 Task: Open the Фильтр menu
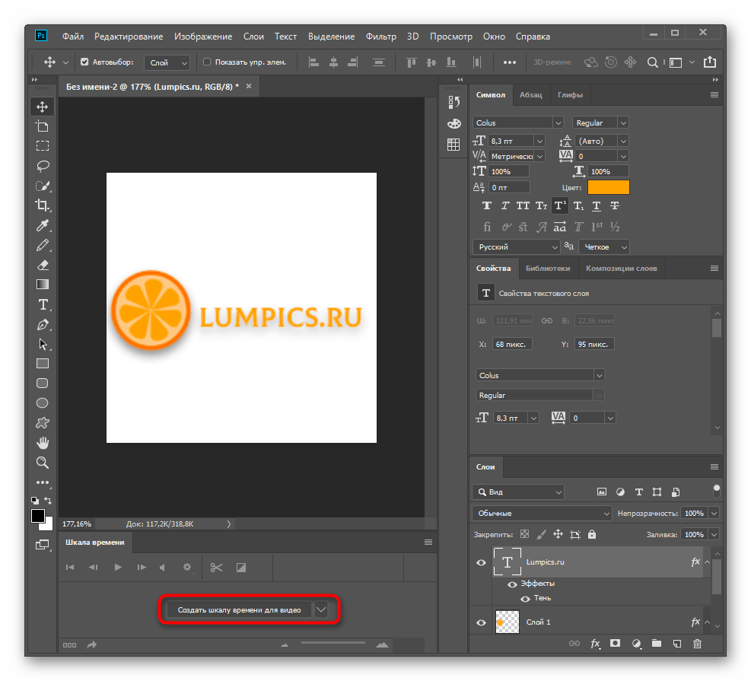381,37
